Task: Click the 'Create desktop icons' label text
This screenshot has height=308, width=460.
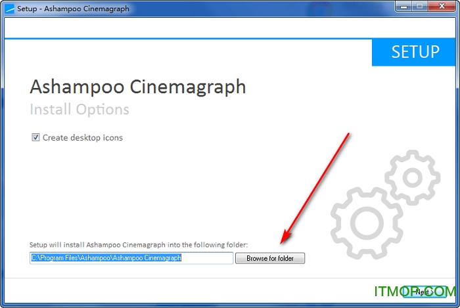Action: [x=83, y=137]
